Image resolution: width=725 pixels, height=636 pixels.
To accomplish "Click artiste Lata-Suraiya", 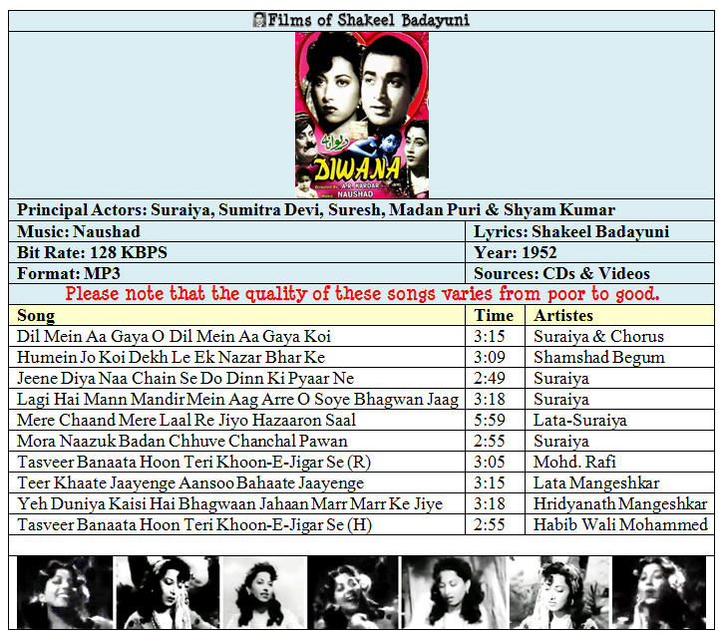I will tap(580, 420).
